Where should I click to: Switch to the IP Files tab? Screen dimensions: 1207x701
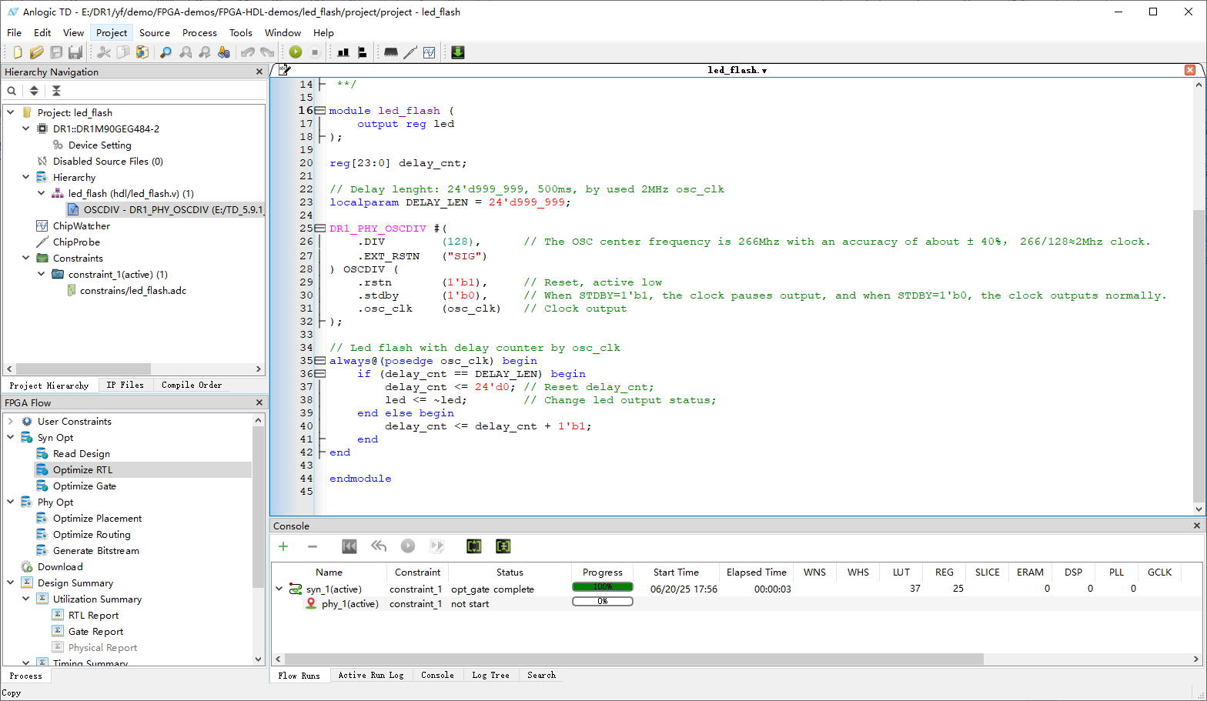(125, 385)
